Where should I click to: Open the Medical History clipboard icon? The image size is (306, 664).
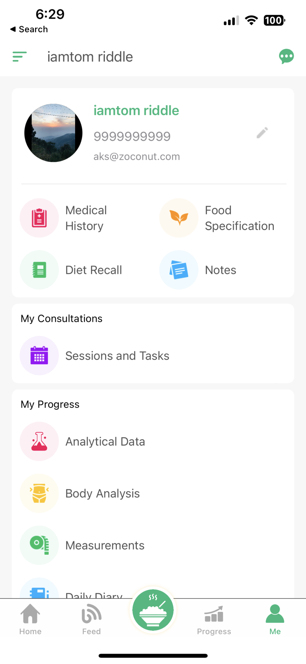tap(39, 218)
